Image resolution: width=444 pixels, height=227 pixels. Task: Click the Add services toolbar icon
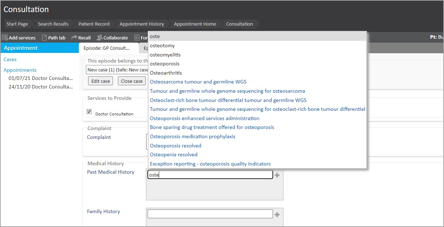[5, 38]
